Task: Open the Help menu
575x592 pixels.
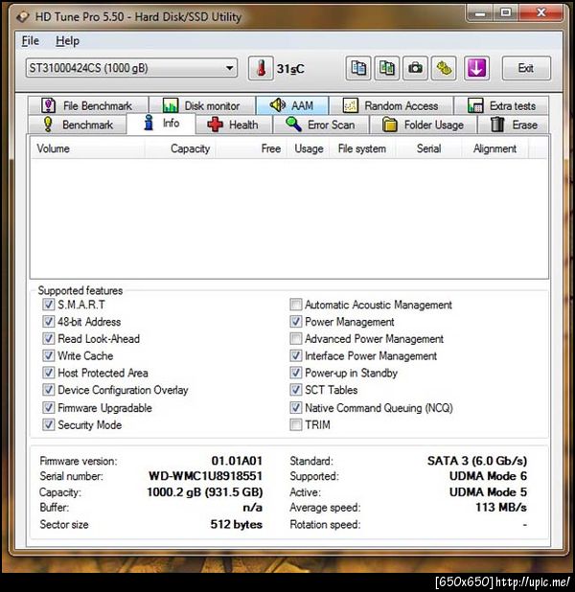Action: pos(68,41)
